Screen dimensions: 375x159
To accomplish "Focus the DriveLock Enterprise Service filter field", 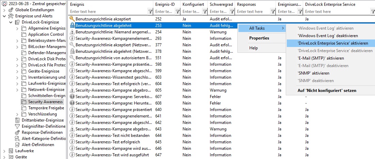I will [x=337, y=12].
